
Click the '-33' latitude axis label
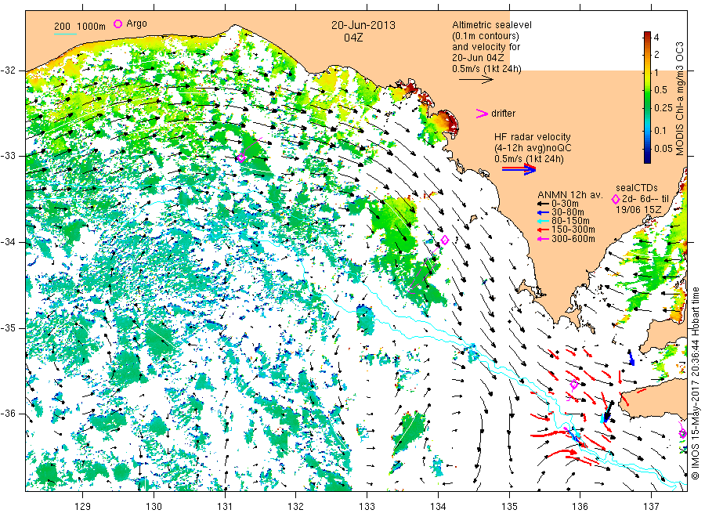(x=8, y=156)
